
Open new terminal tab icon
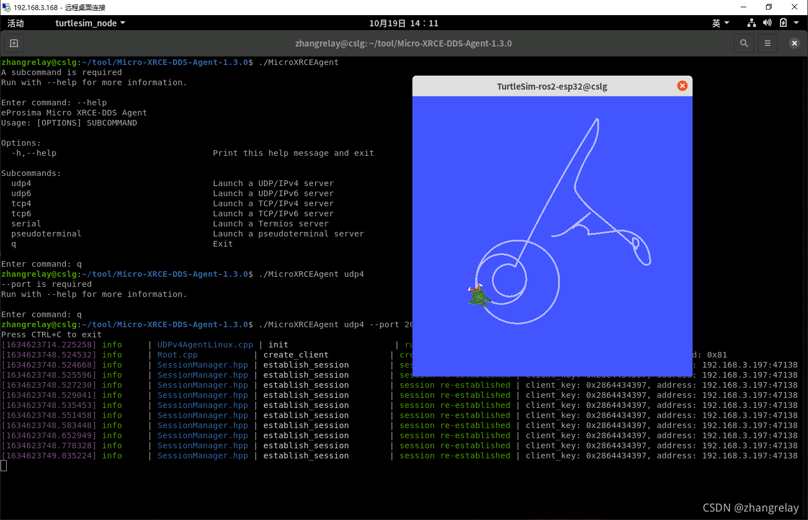click(14, 43)
